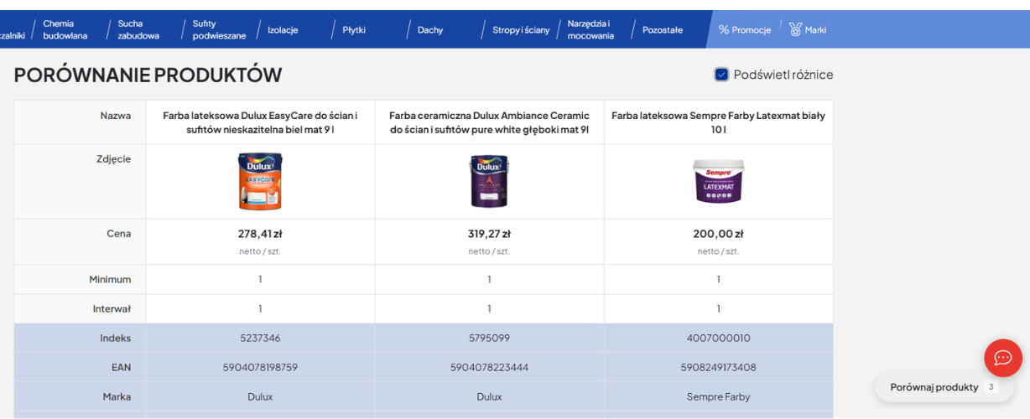Screen dimensions: 1030x419
Task: Open the Dulux EasyCare paint image
Action: coord(260,181)
